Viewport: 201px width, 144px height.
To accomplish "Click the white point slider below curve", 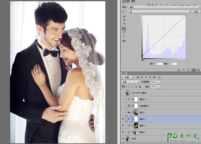I will coord(186,59).
